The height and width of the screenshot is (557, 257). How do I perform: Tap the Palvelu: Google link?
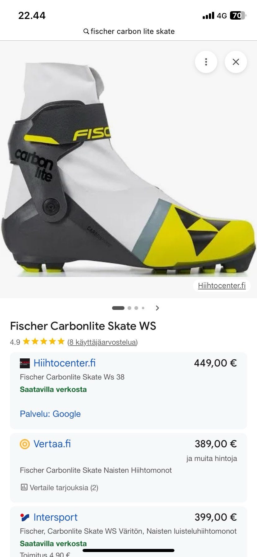coord(50,414)
